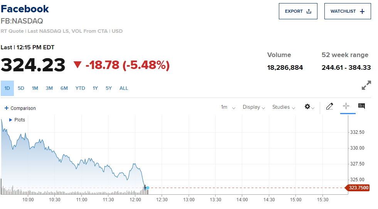
Task: Click the pencil drawing tool icon
Action: coord(329,107)
